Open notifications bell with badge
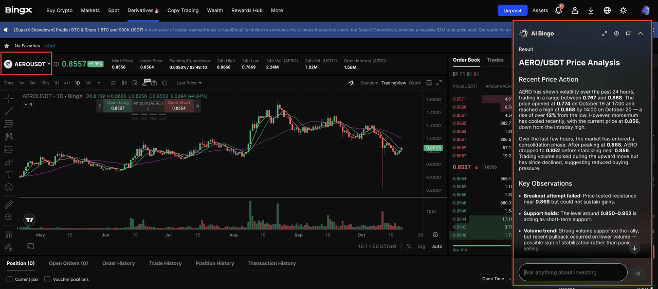 (x=559, y=10)
